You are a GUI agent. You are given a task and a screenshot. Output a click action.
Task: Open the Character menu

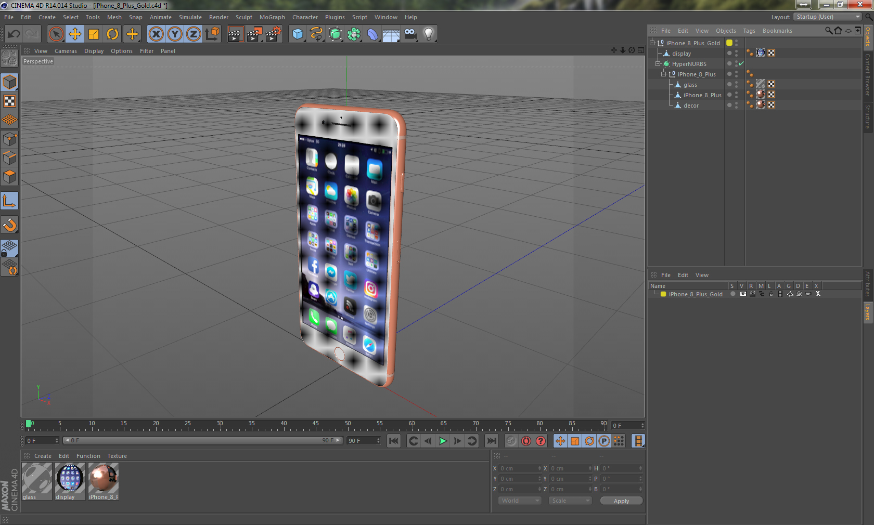(305, 17)
